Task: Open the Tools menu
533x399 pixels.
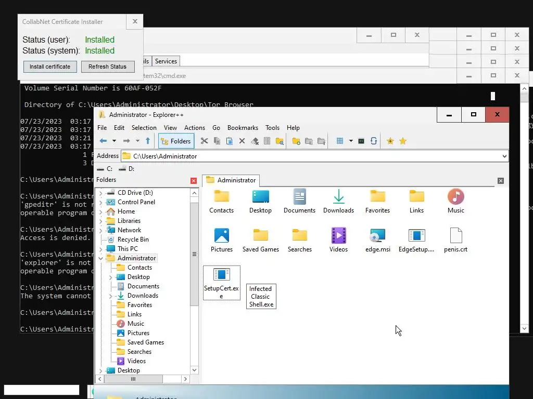Action: tap(273, 128)
